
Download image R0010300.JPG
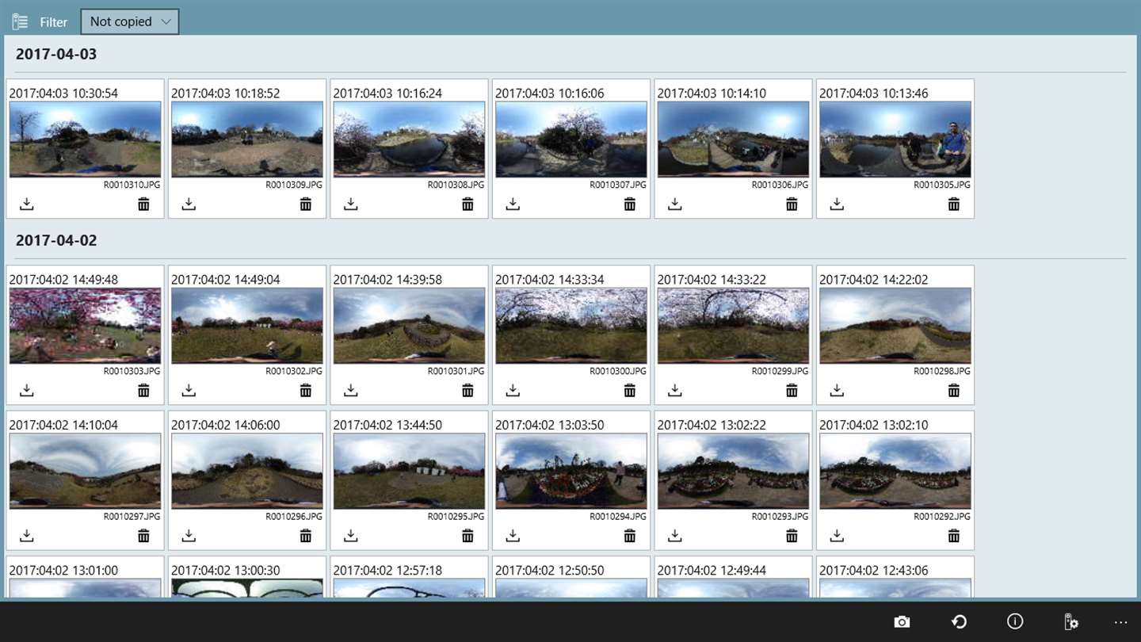[x=513, y=391]
